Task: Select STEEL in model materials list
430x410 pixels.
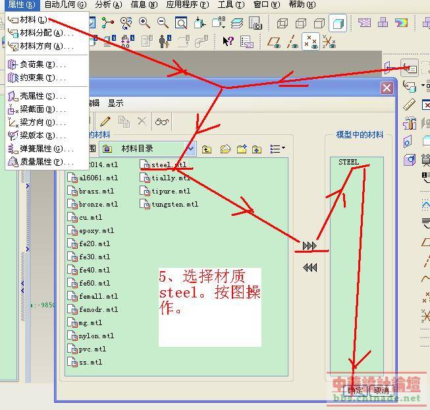Action: (x=349, y=162)
